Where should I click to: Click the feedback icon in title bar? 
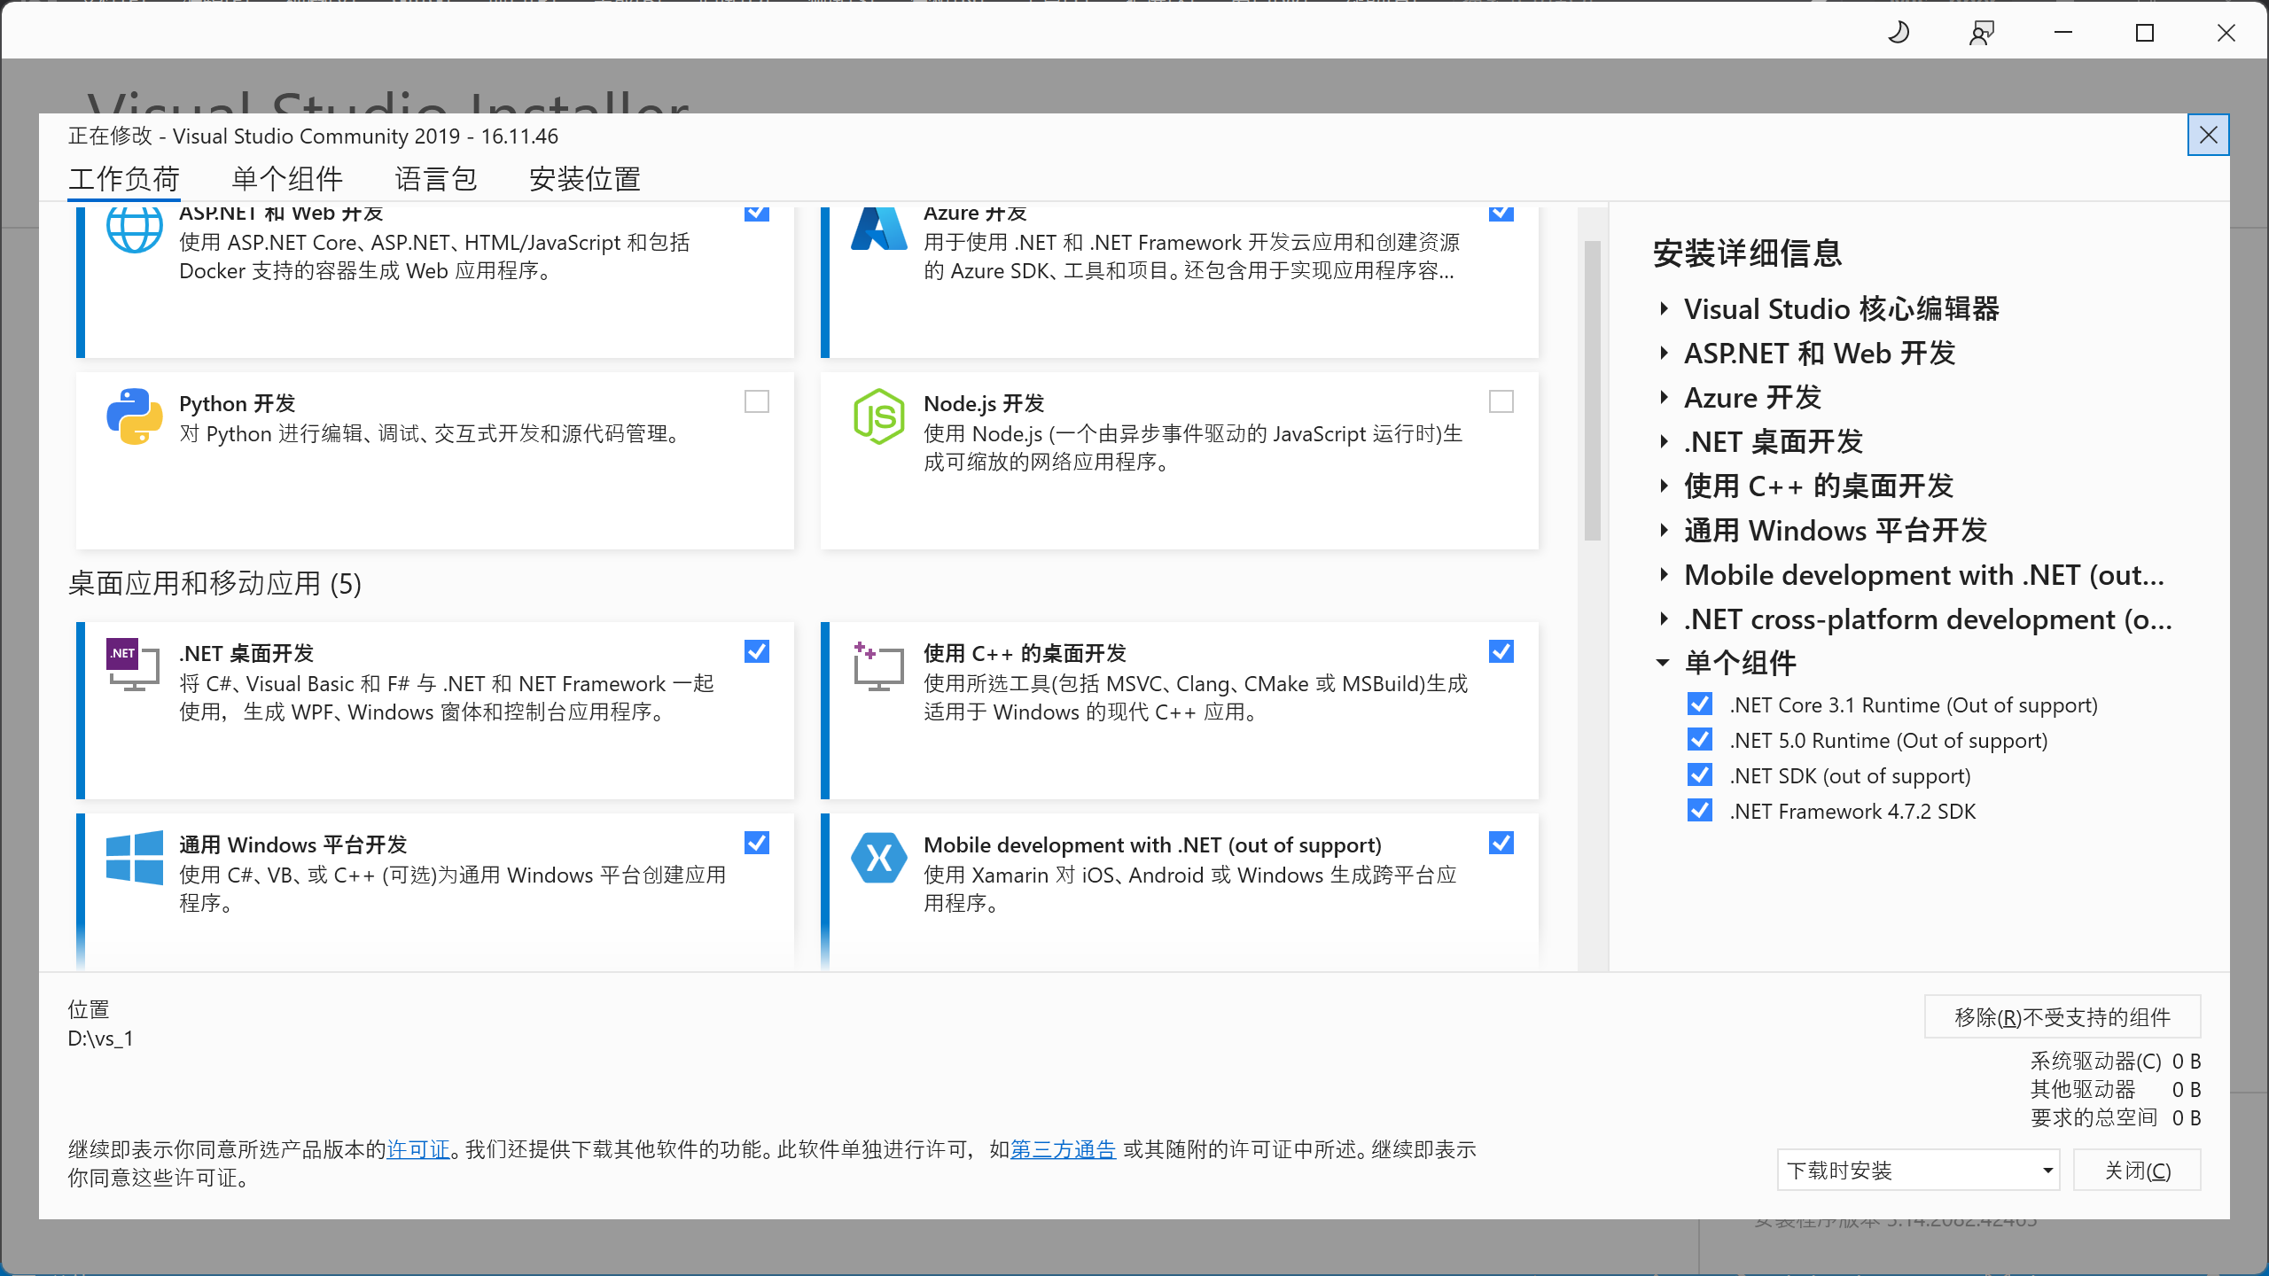[1981, 34]
